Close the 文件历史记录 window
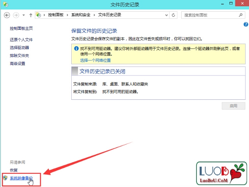The width and height of the screenshot is (249, 187). click(x=242, y=4)
